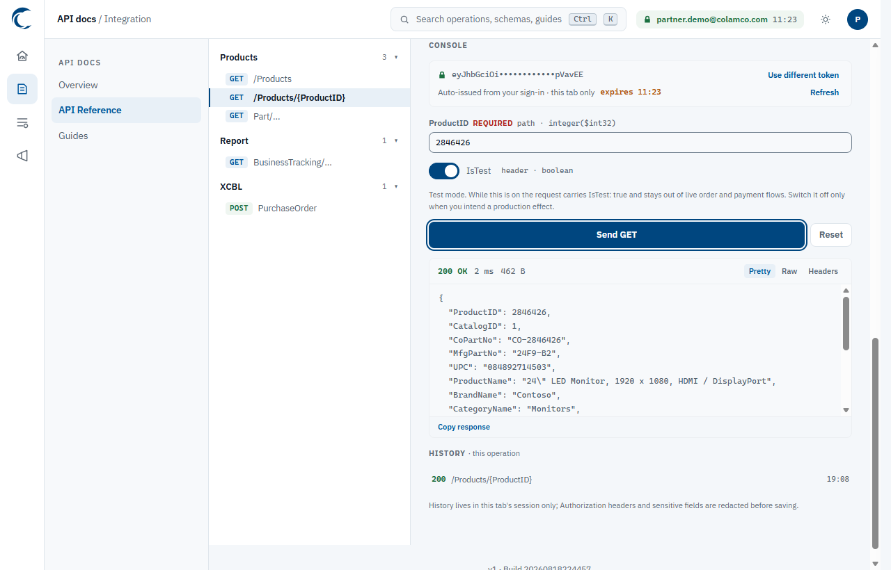Toggle the IsTest switch
This screenshot has width=891, height=570.
point(444,171)
